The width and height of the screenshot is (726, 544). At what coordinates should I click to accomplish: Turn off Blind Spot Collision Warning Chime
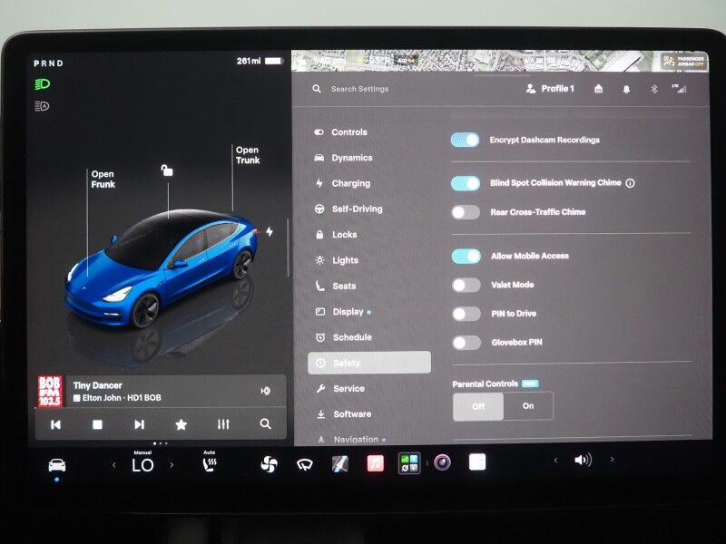pos(466,183)
